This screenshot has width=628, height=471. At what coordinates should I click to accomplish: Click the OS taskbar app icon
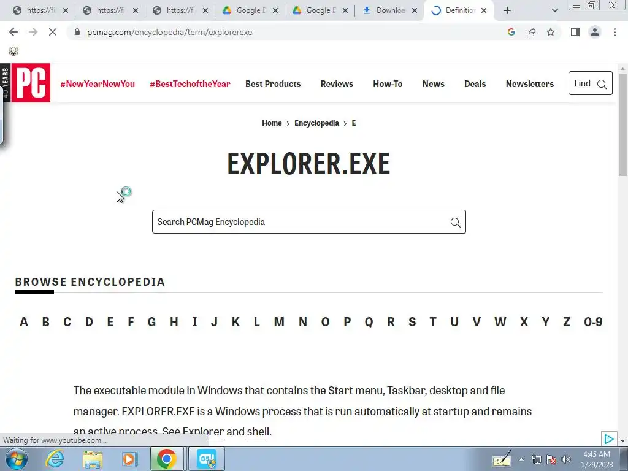coord(207,459)
